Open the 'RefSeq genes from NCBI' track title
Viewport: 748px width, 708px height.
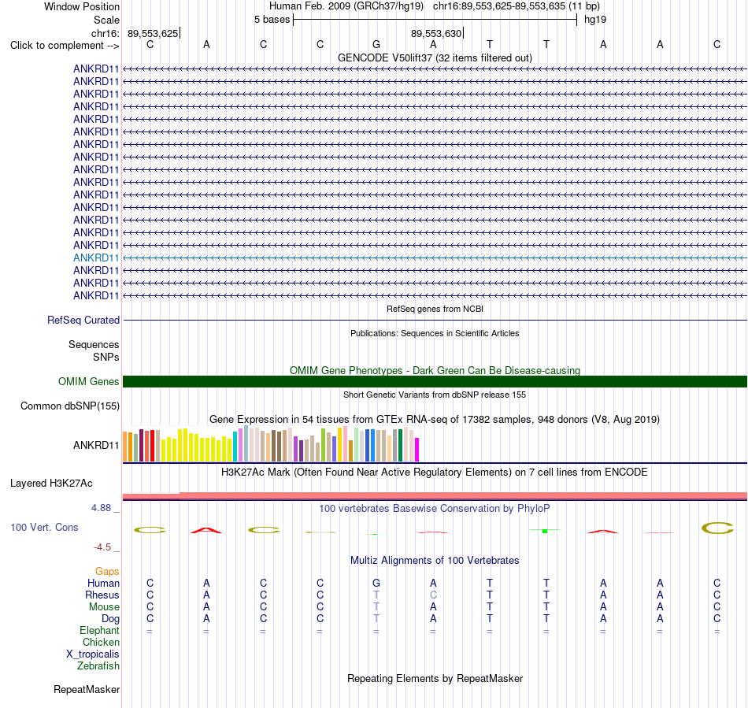(435, 309)
